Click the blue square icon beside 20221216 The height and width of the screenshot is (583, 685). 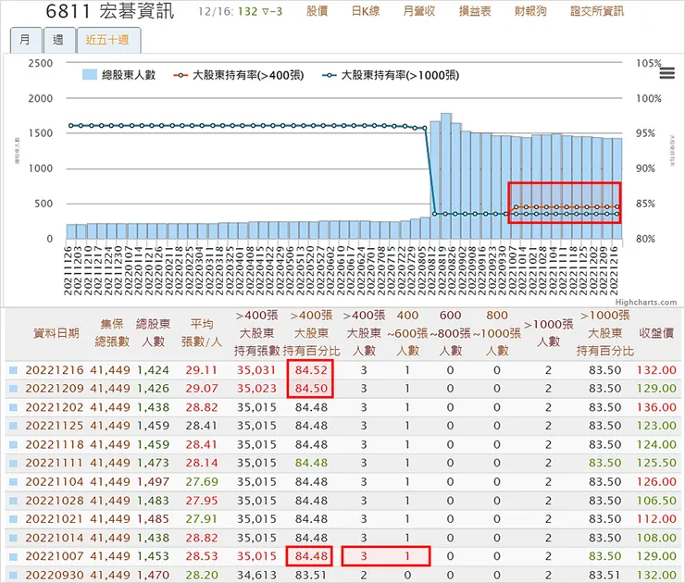tap(14, 370)
